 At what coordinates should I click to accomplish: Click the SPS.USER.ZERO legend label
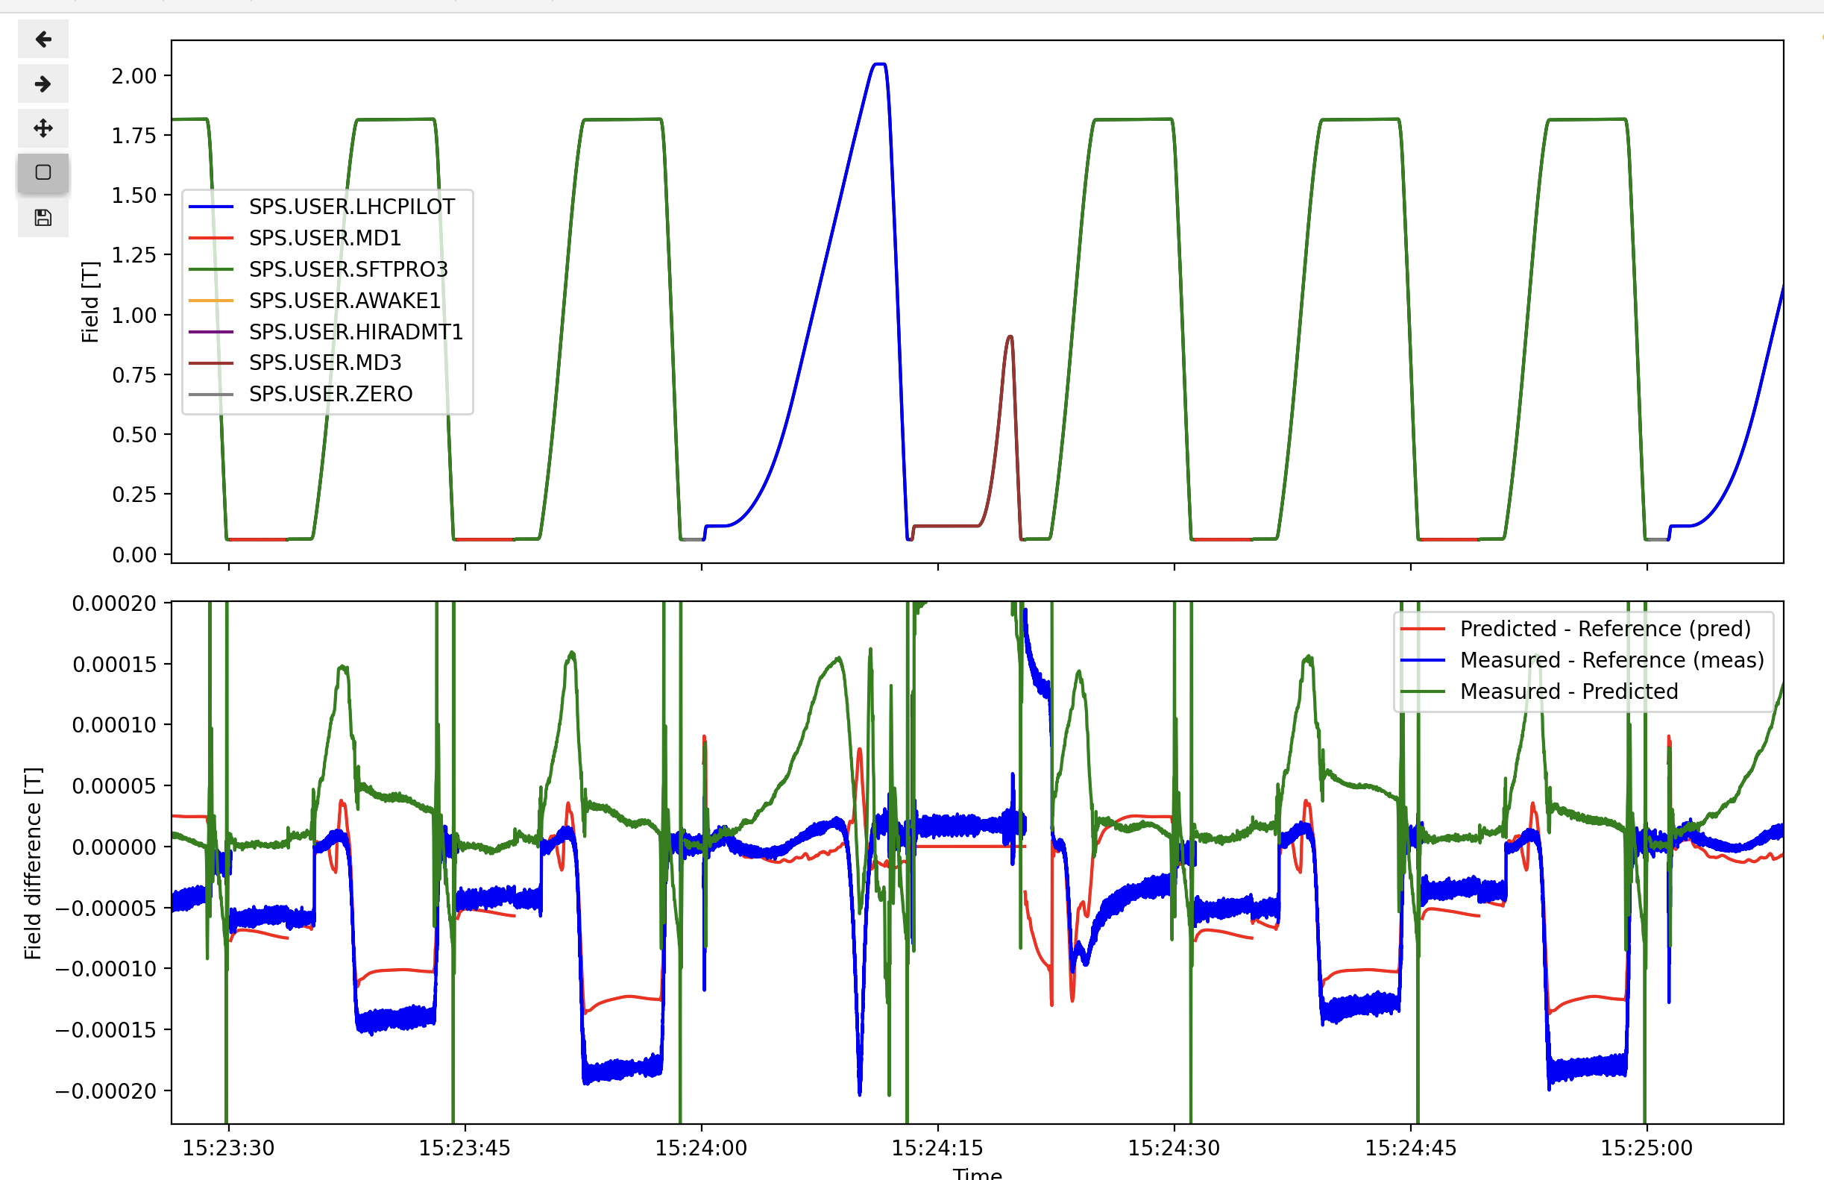pos(330,394)
